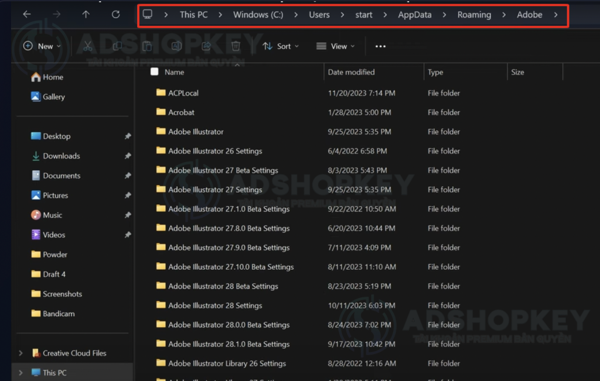The width and height of the screenshot is (600, 381).
Task: Navigate to Roaming breadcrumb
Action: [x=474, y=15]
